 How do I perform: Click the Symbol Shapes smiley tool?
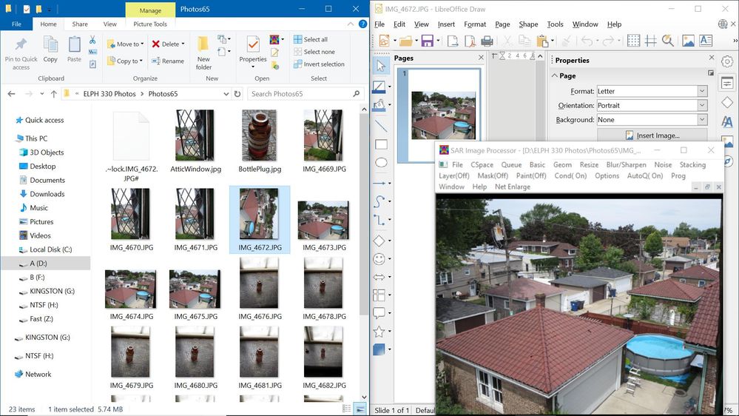379,259
